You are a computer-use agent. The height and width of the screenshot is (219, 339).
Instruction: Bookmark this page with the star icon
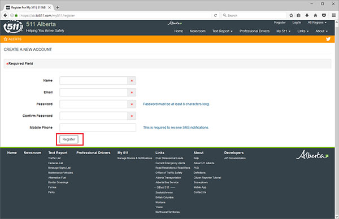coord(291,15)
